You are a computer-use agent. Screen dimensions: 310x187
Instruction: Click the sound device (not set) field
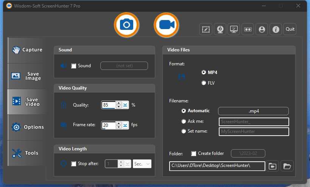pos(124,66)
